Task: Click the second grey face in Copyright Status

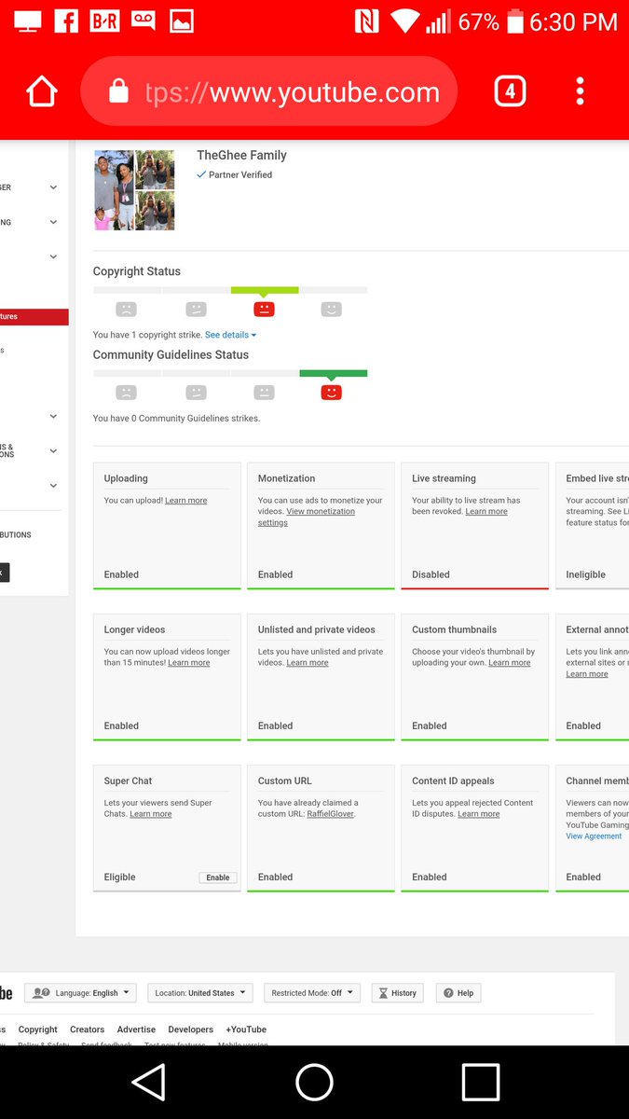Action: pyautogui.click(x=196, y=310)
